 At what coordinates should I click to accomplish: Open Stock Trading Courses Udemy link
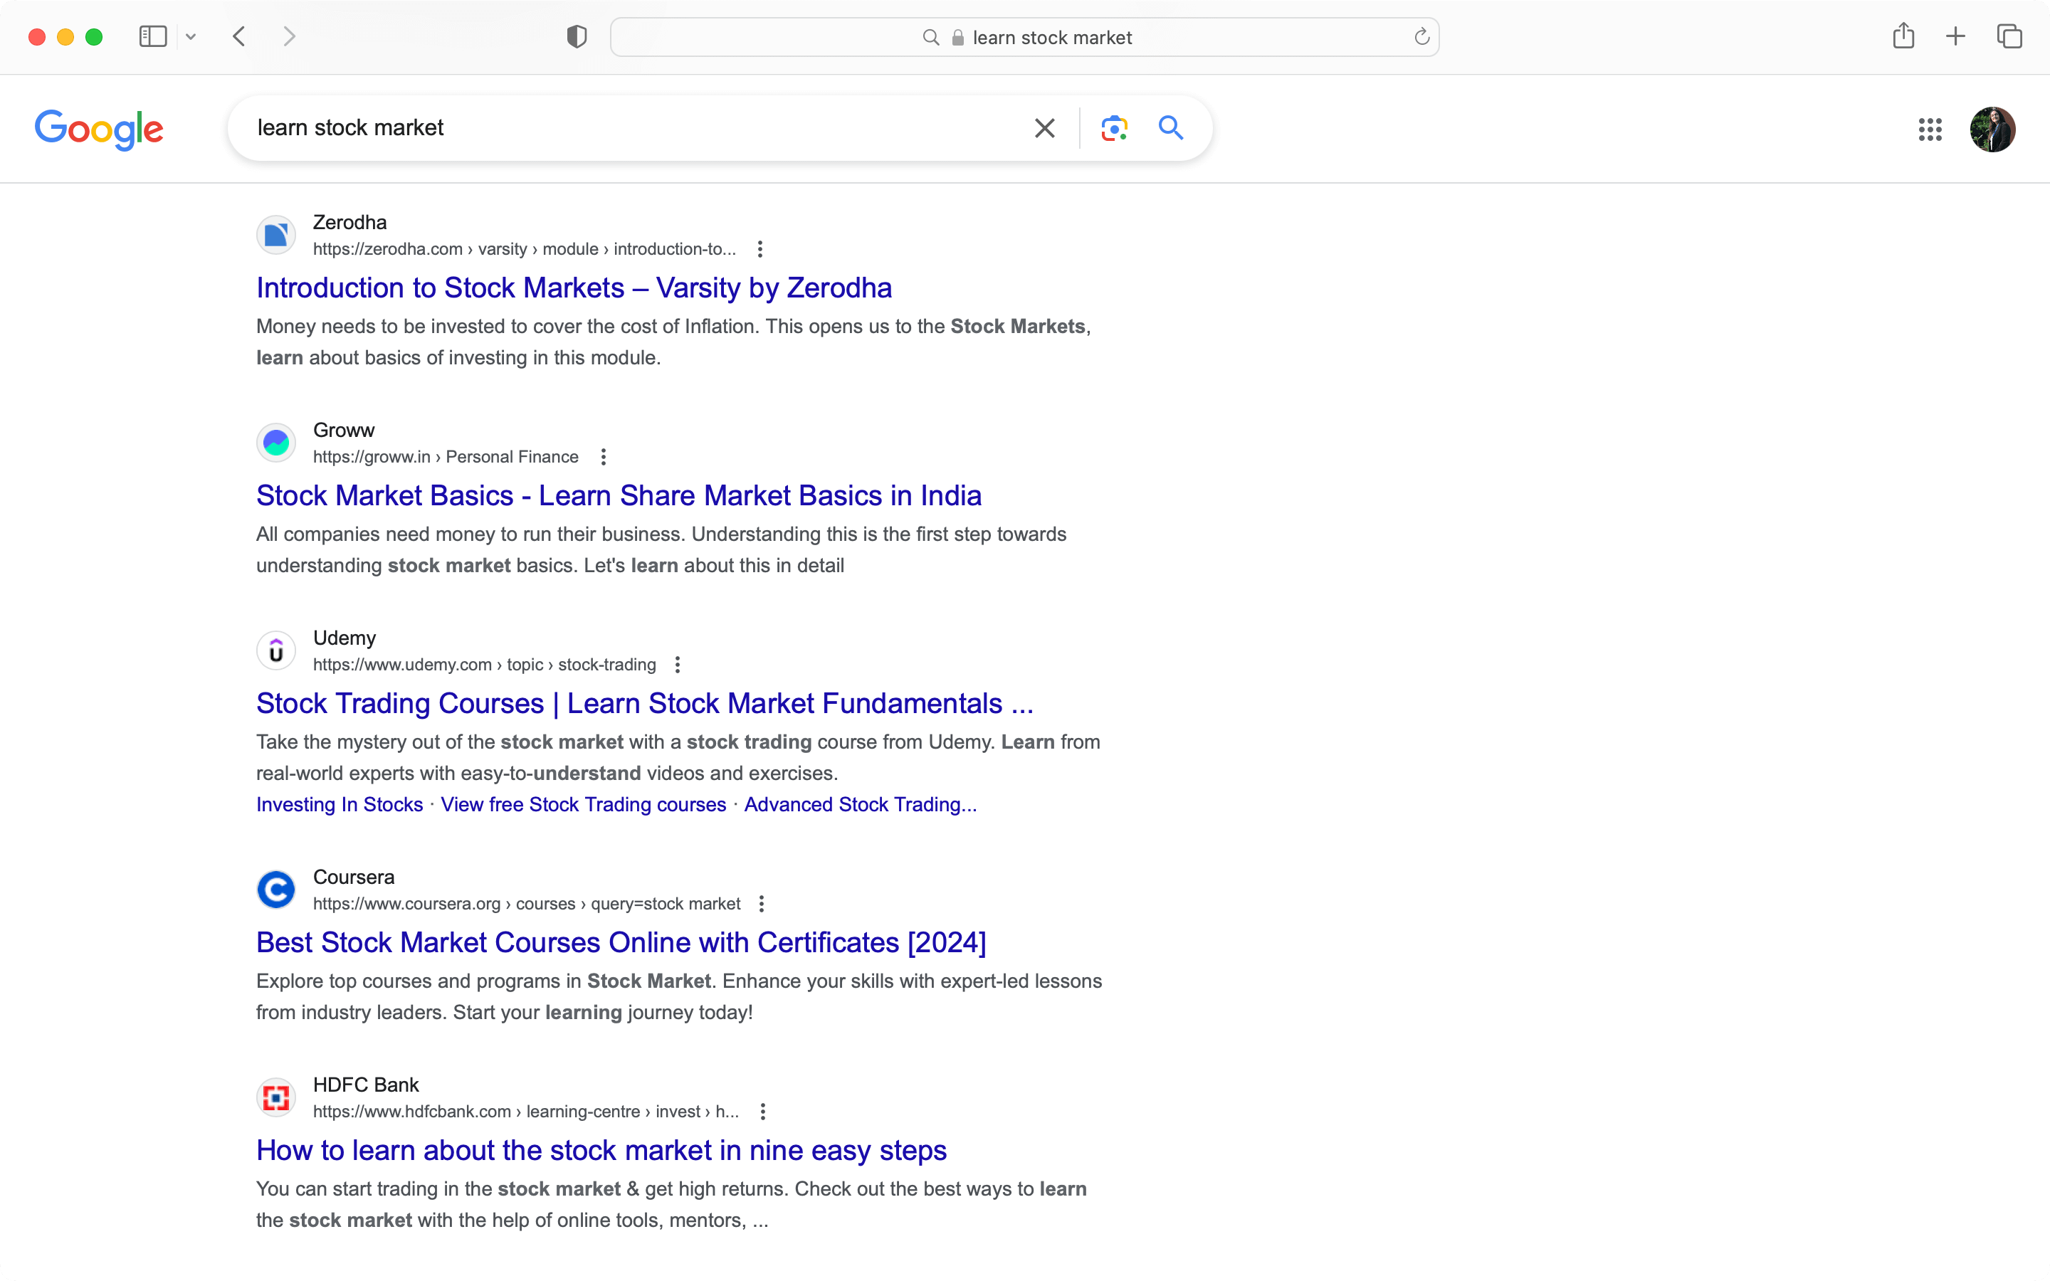coord(646,703)
